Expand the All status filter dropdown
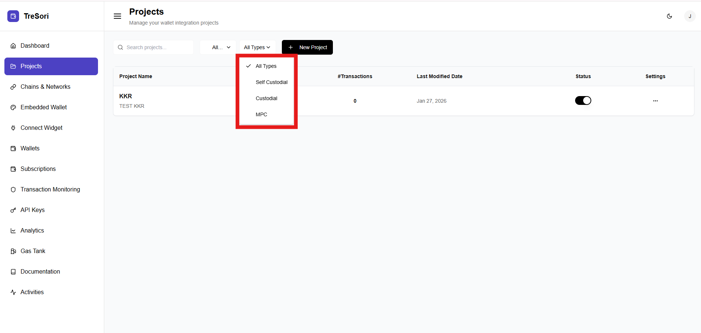The image size is (701, 333). coord(221,47)
